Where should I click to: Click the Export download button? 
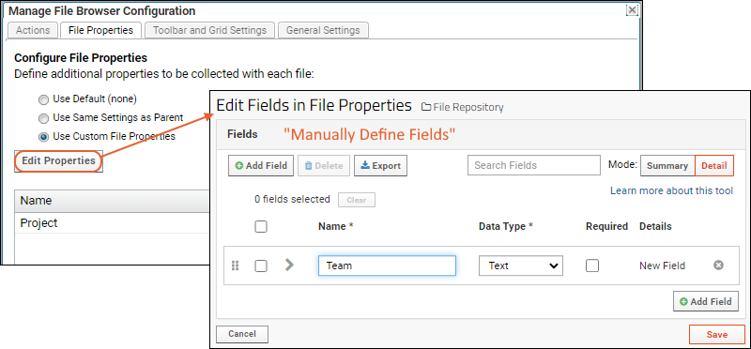(381, 166)
